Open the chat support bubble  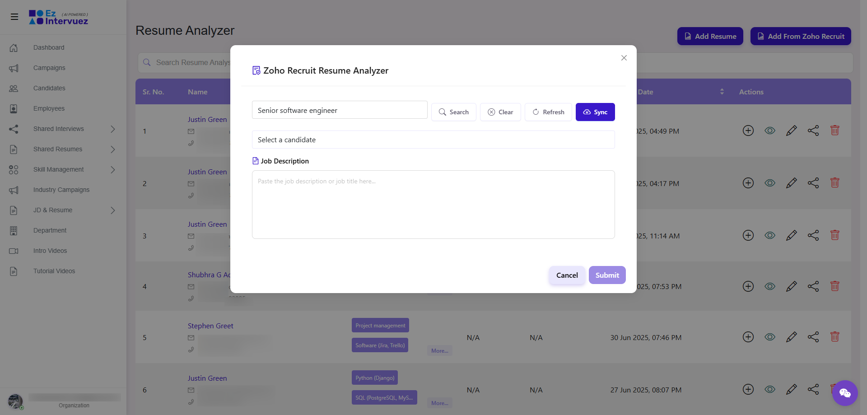[x=845, y=393]
